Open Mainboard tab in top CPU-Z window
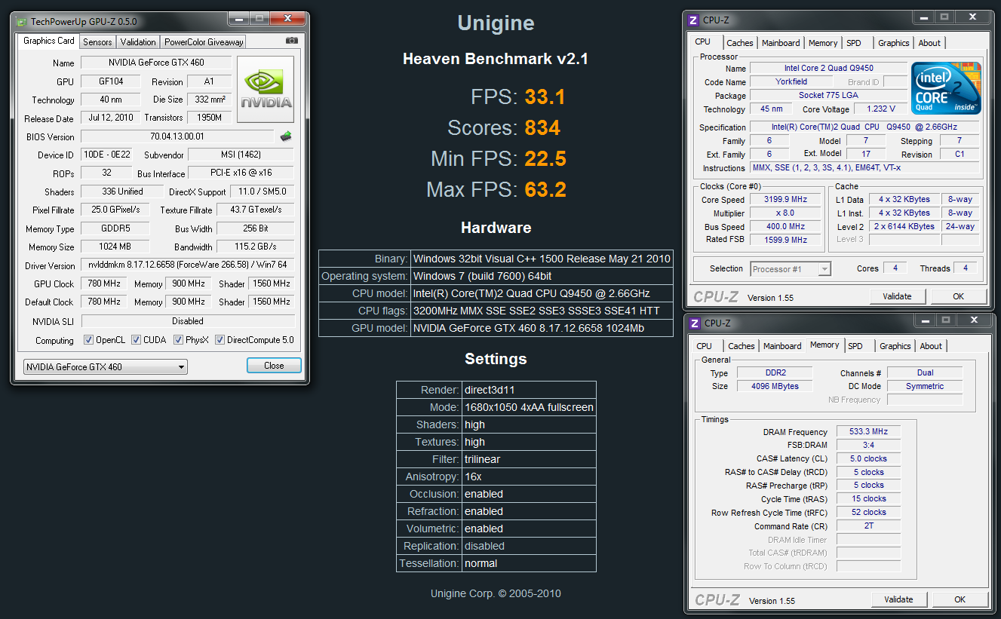This screenshot has height=619, width=1001. click(781, 43)
